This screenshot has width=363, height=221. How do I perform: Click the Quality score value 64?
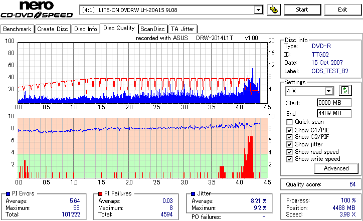352,184
